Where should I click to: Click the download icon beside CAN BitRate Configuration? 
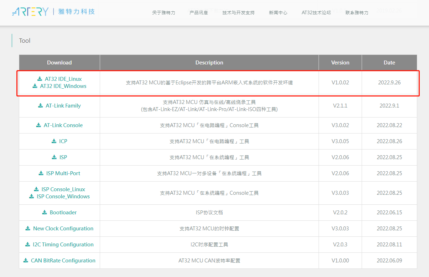26,260
